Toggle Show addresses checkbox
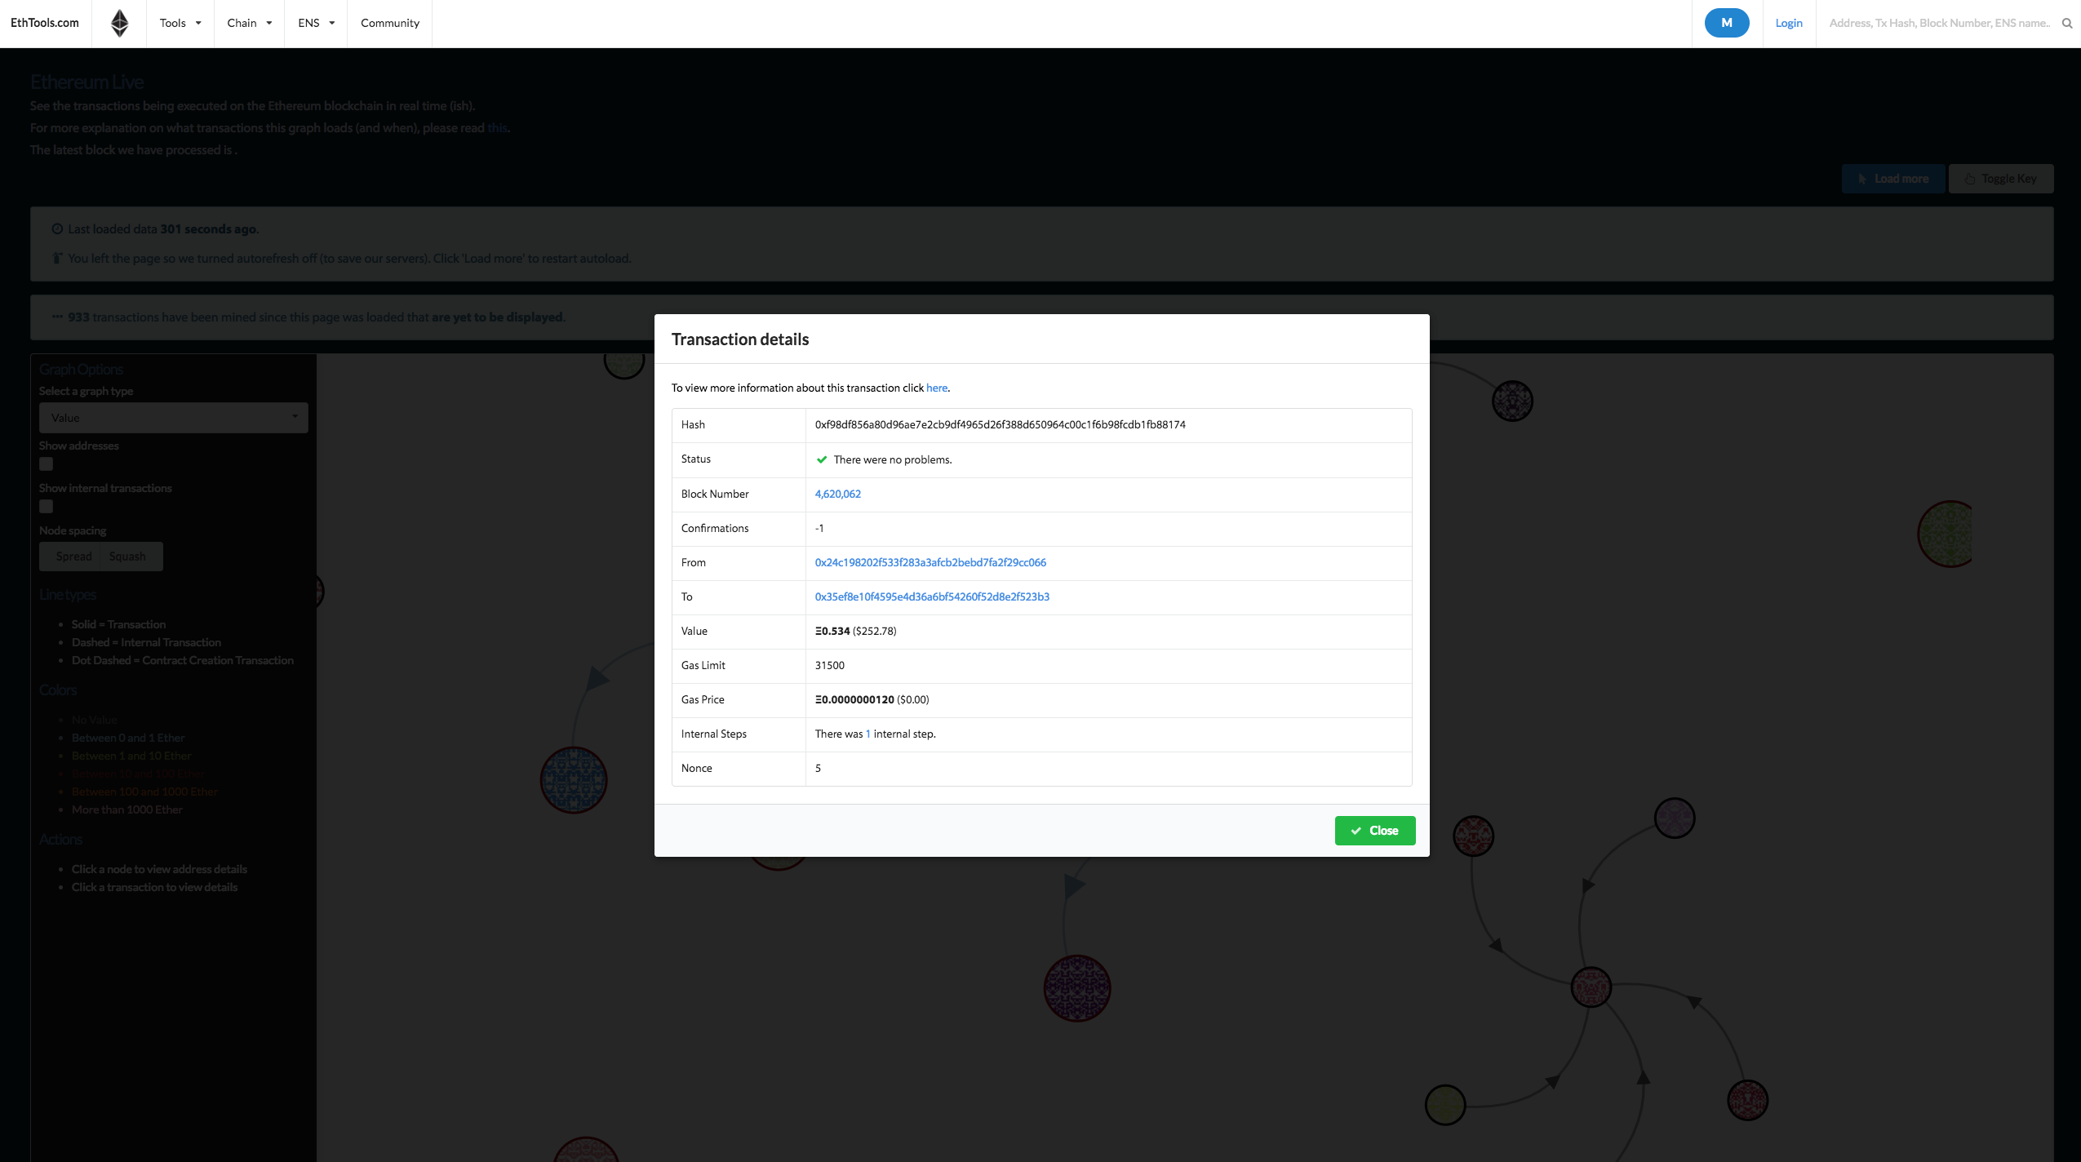 point(47,463)
